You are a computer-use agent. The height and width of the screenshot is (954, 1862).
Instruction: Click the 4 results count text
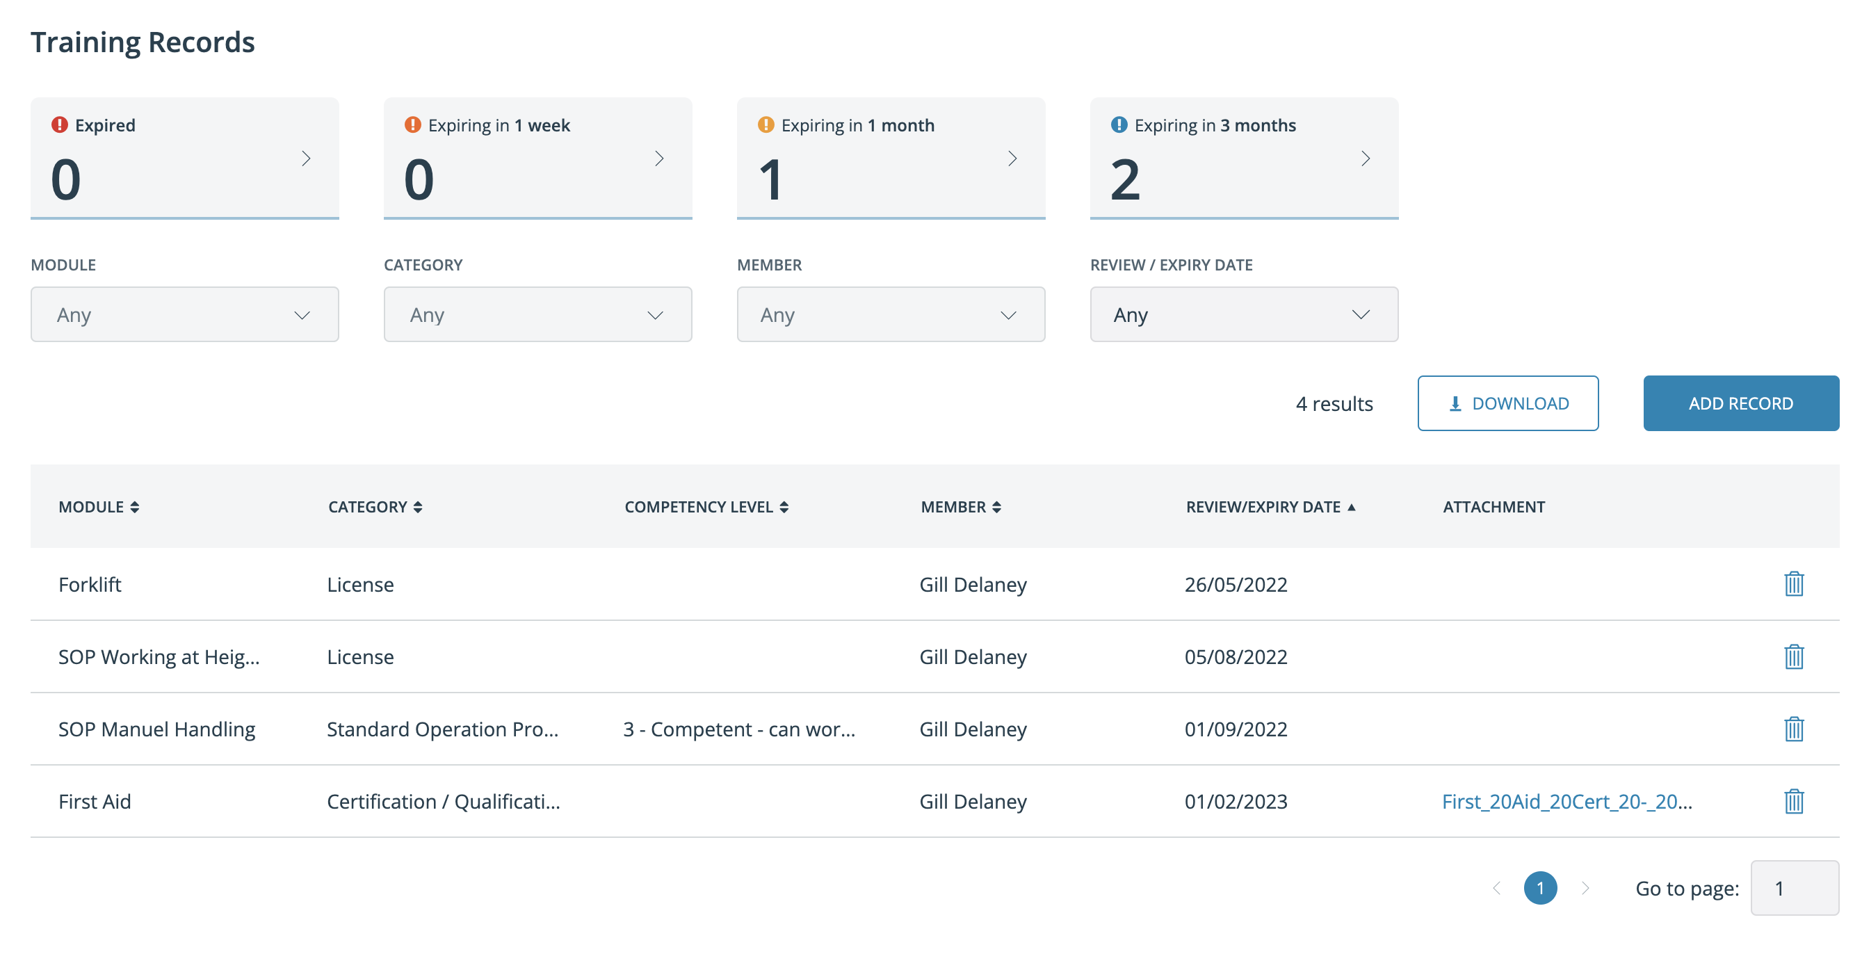click(1334, 403)
